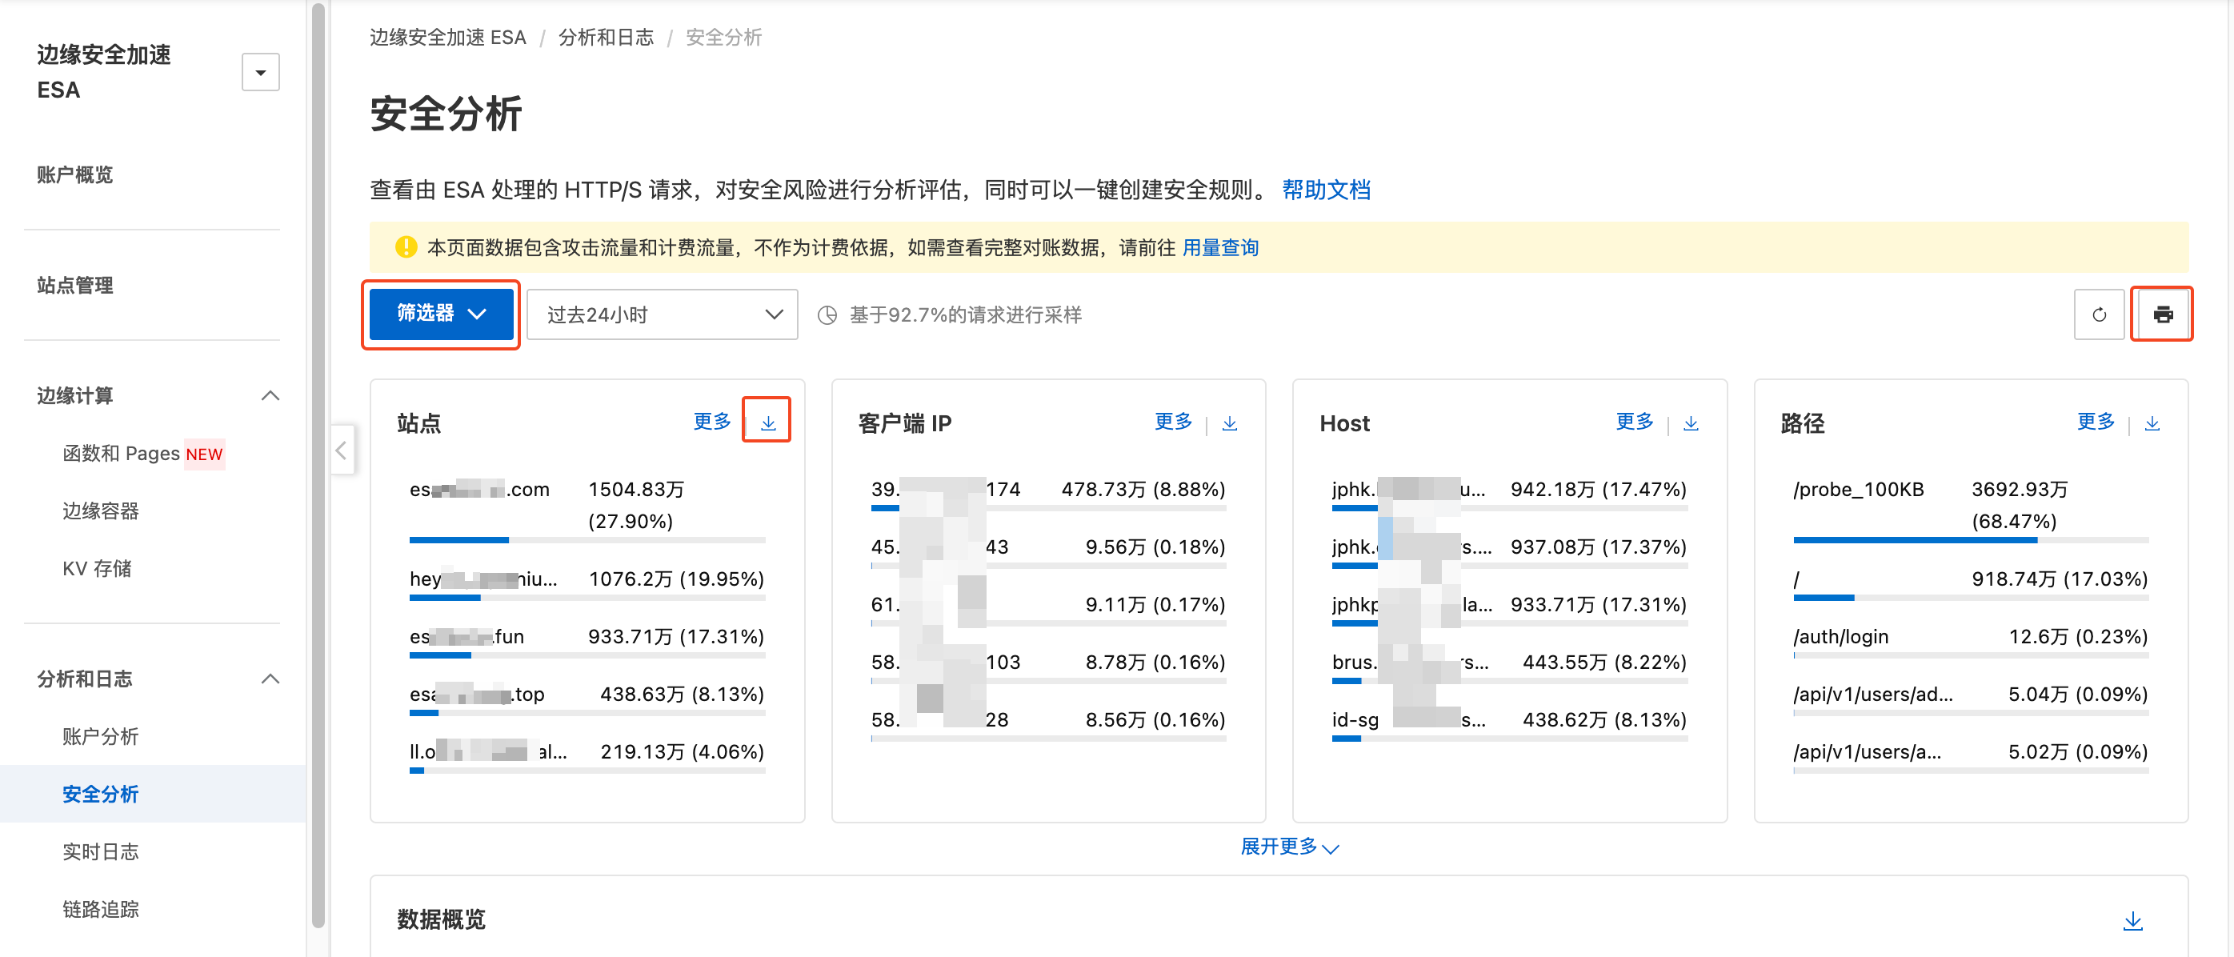Click the print page icon
Image resolution: width=2234 pixels, height=957 pixels.
click(x=2162, y=314)
